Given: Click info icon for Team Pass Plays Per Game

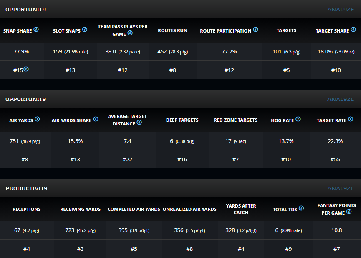Looking at the screenshot, I should 131,33.
